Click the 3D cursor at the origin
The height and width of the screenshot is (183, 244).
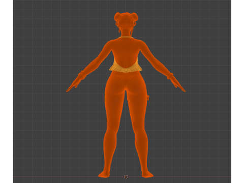pyautogui.click(x=126, y=176)
